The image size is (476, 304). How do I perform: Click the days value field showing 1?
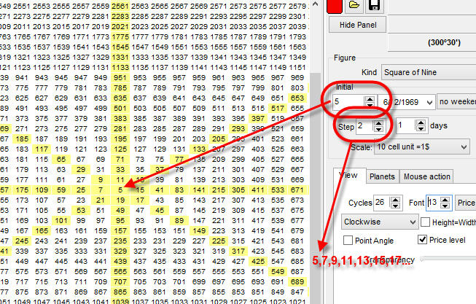tap(406, 125)
